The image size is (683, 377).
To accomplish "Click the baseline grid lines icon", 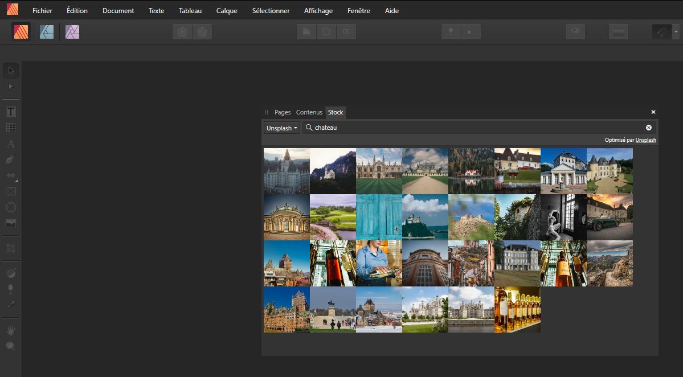I will coord(618,32).
